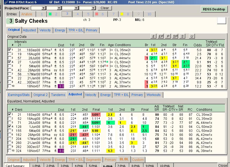The height and width of the screenshot is (167, 230).
Task: Click the P running style button
Action: [168, 36]
